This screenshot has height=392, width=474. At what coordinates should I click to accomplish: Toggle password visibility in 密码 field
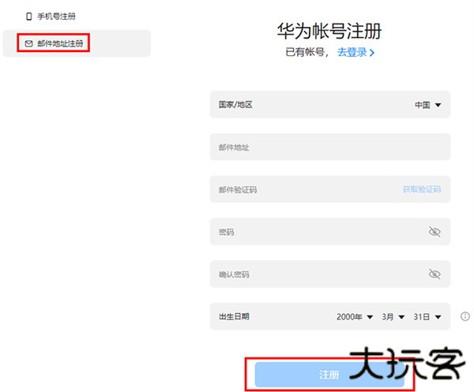(x=434, y=232)
